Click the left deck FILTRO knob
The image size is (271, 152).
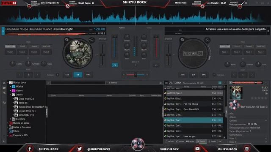[x=12, y=64]
